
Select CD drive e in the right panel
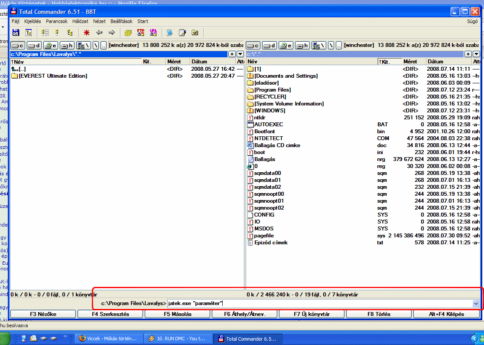click(286, 46)
